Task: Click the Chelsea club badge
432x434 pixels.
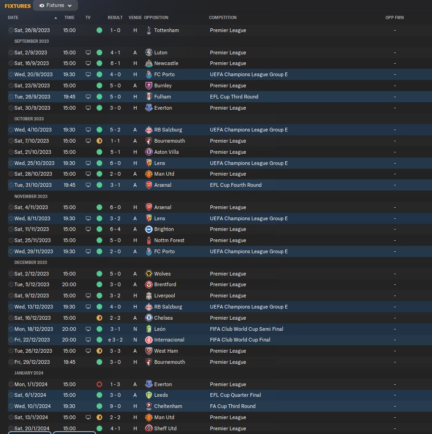Action: pos(149,318)
